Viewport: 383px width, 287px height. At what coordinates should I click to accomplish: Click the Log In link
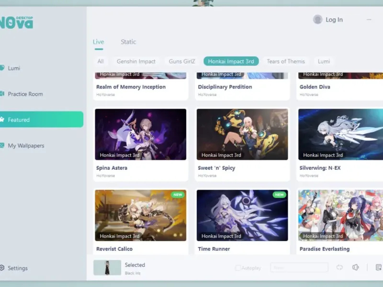334,20
